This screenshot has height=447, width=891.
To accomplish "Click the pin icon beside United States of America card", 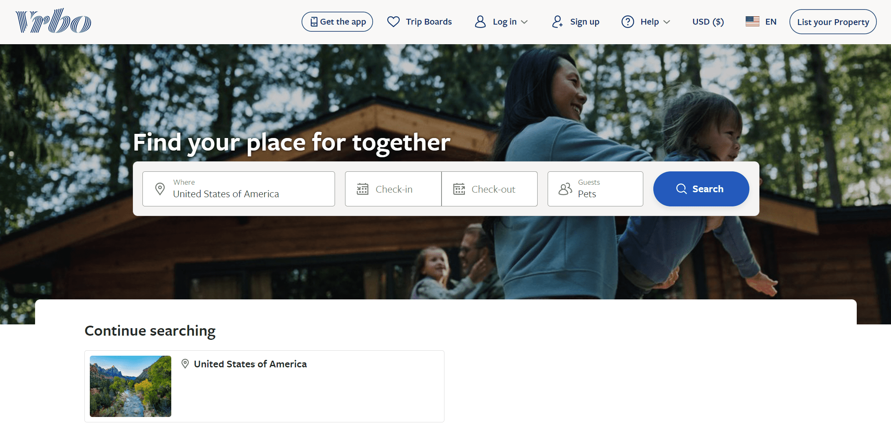I will pos(185,364).
